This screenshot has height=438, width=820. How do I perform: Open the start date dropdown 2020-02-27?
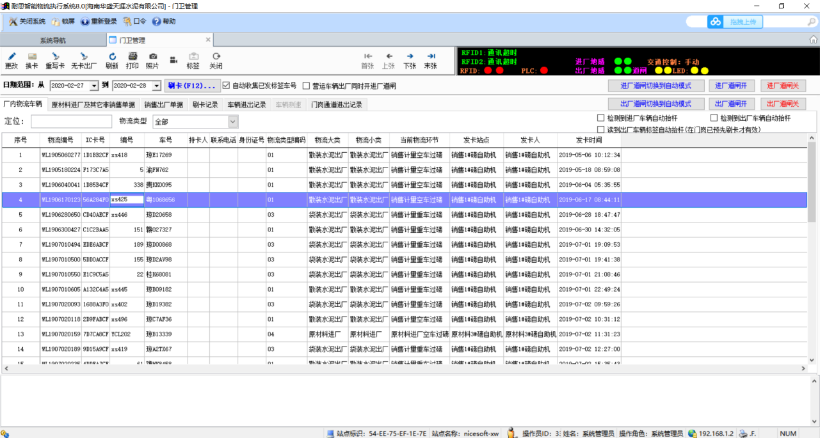(x=94, y=86)
